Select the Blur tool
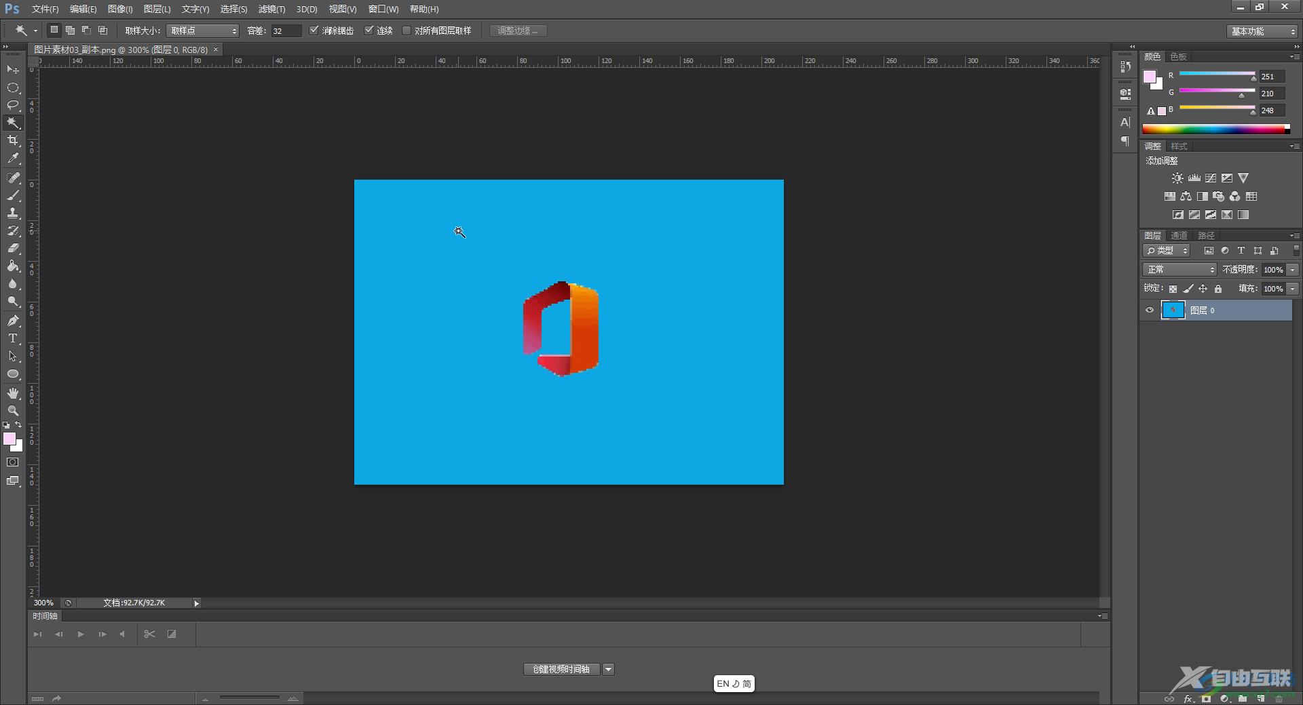This screenshot has height=705, width=1303. (12, 283)
